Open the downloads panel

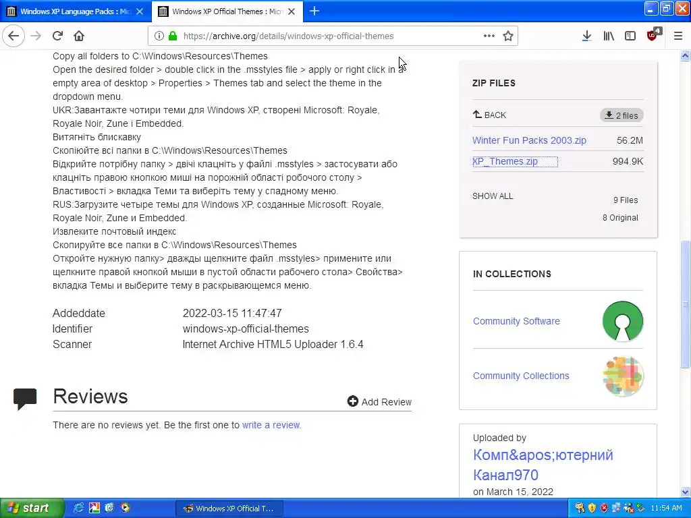click(586, 36)
